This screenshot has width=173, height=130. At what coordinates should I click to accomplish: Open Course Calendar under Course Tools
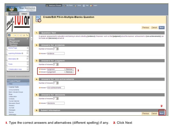pos(14,101)
